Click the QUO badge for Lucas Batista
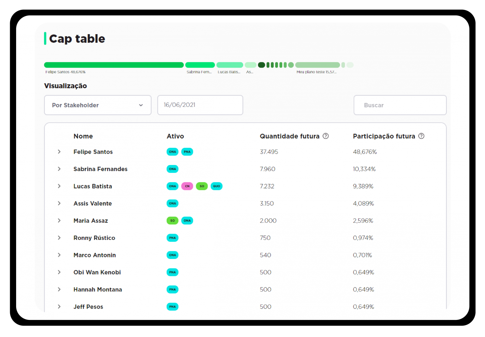This screenshot has height=337, width=485. pyautogui.click(x=217, y=186)
